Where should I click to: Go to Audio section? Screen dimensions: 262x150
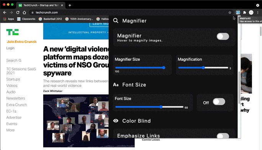pos(11,92)
